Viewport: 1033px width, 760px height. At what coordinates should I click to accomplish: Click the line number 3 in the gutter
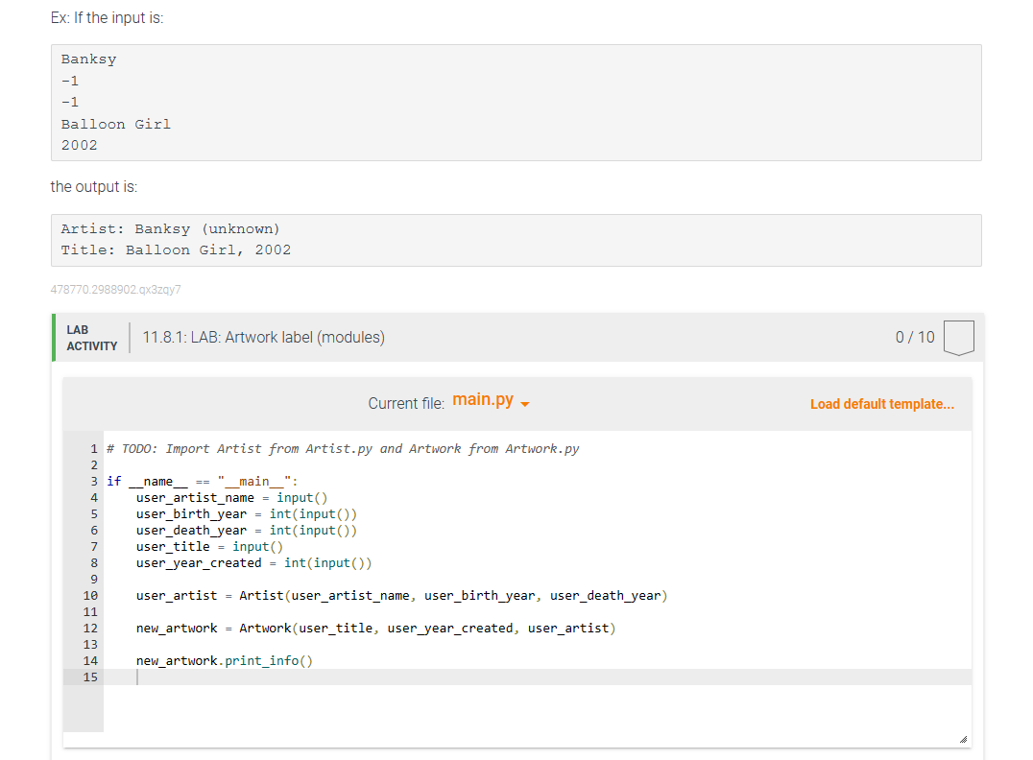click(93, 481)
